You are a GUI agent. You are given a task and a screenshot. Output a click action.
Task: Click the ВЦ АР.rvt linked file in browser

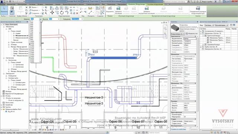(x=12, y=112)
